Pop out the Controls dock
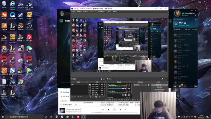The image size is (211, 119). (167, 82)
